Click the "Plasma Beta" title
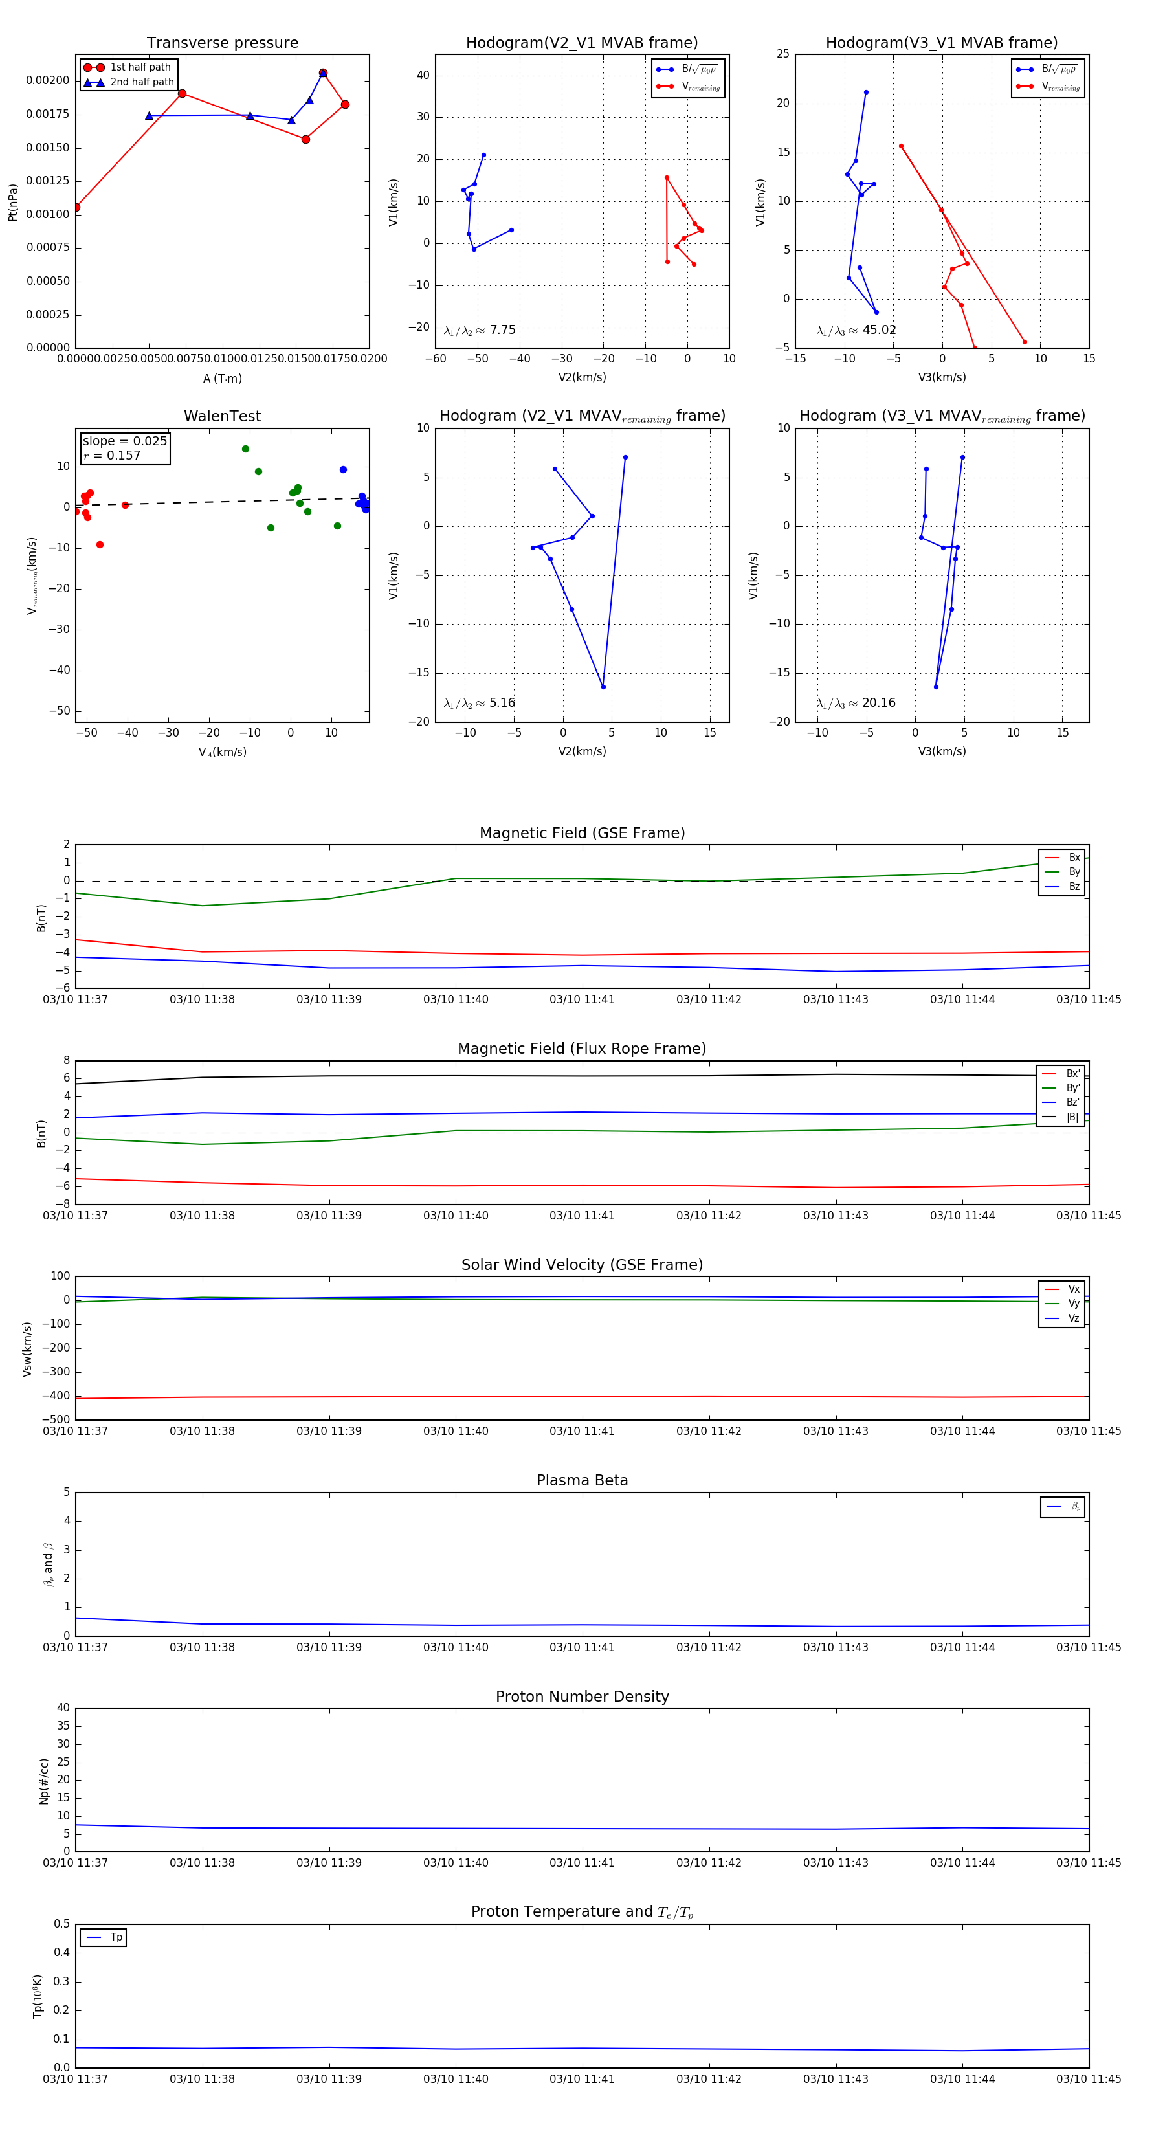 (582, 1480)
